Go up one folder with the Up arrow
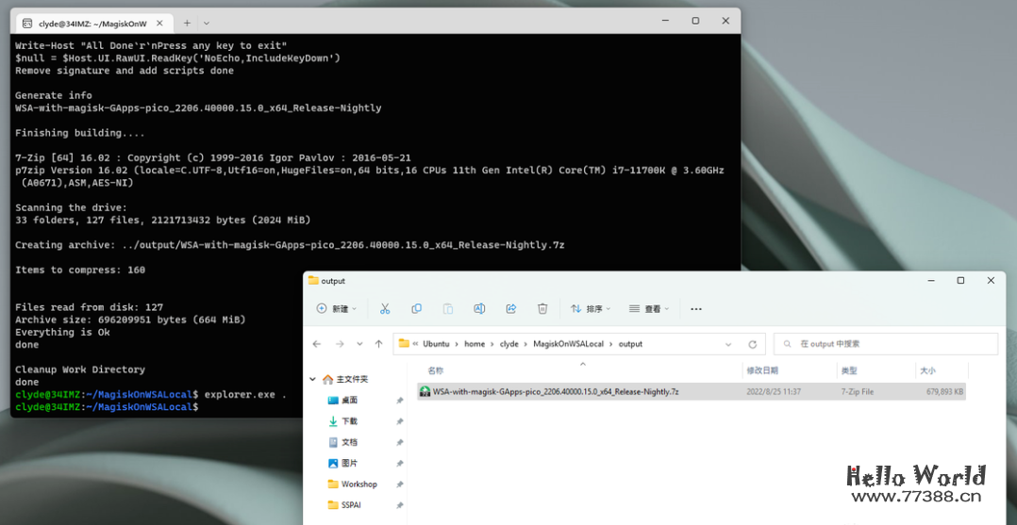This screenshot has width=1017, height=525. click(x=378, y=344)
